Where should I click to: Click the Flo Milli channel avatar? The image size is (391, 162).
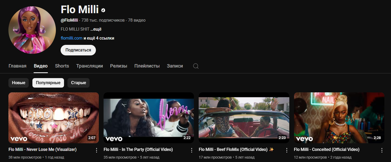(32, 30)
